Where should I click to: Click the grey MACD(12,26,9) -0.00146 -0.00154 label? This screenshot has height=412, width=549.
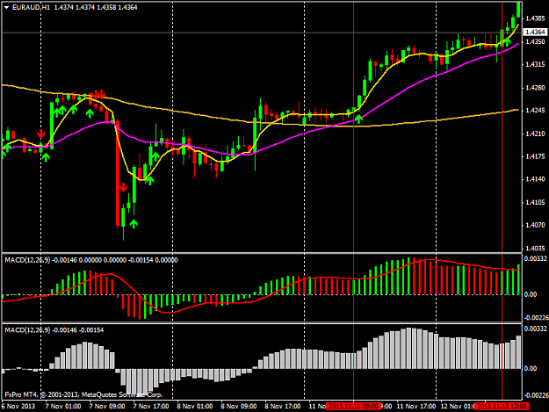point(54,330)
